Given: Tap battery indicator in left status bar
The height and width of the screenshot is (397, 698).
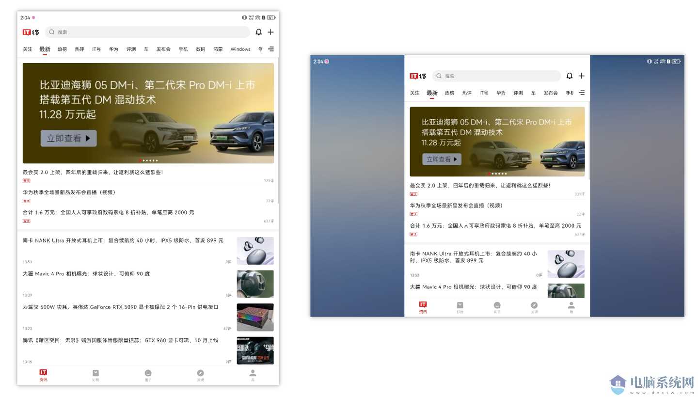Looking at the screenshot, I should 271,17.
